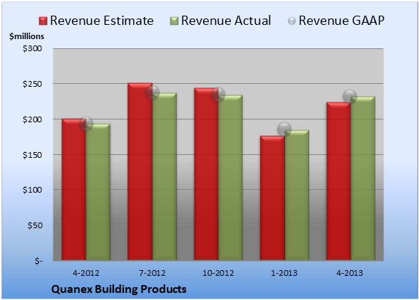
Task: Select the green actual bar for 4-2013
Action: click(363, 178)
